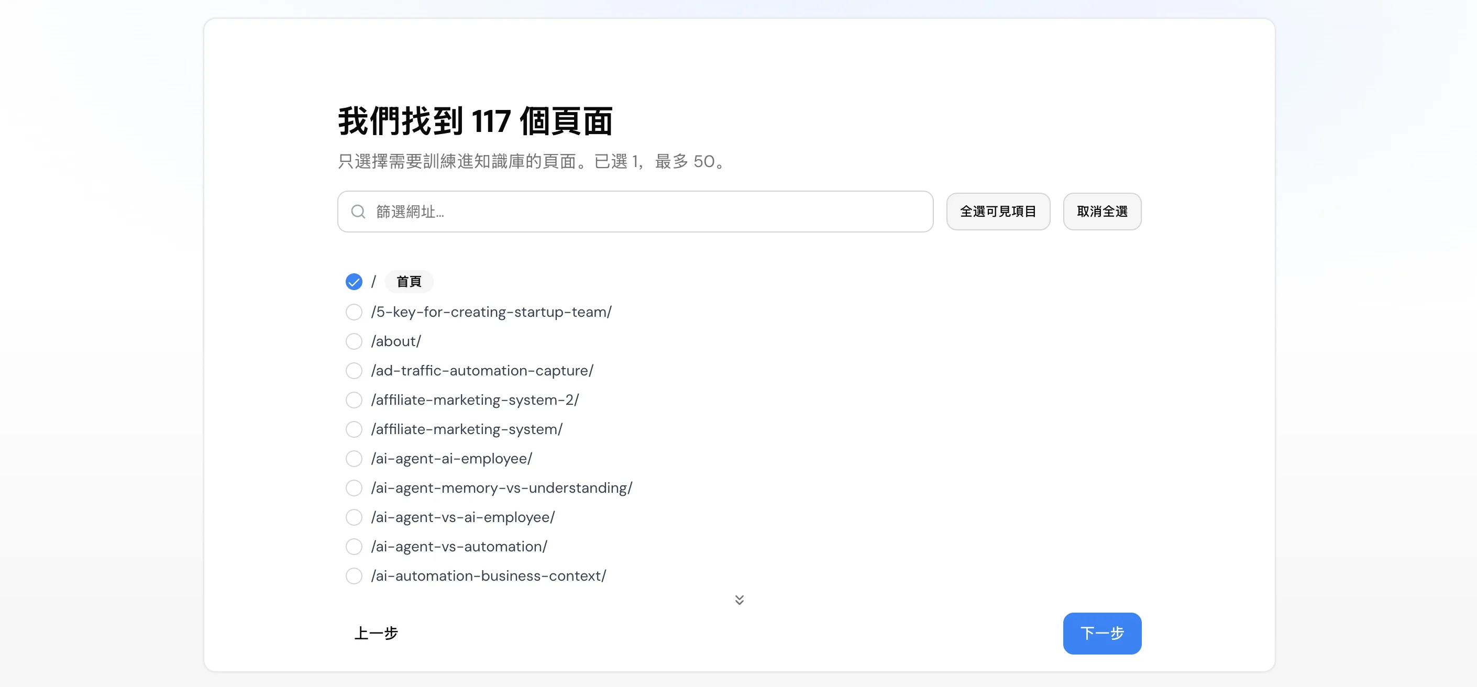Viewport: 1477px width, 687px height.
Task: Click the 全選可見項目 button
Action: click(x=998, y=212)
